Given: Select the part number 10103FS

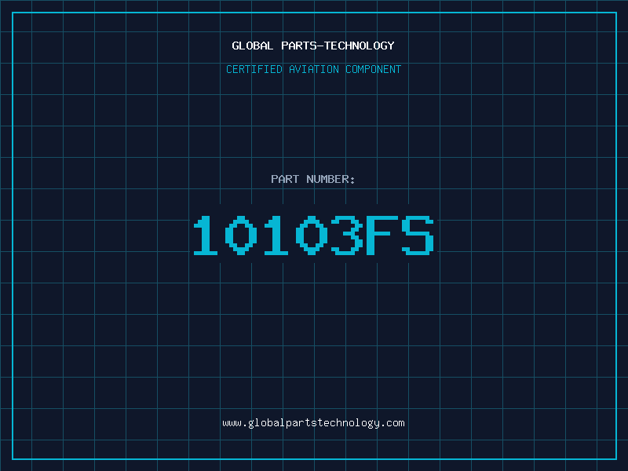Looking at the screenshot, I should click(x=313, y=235).
